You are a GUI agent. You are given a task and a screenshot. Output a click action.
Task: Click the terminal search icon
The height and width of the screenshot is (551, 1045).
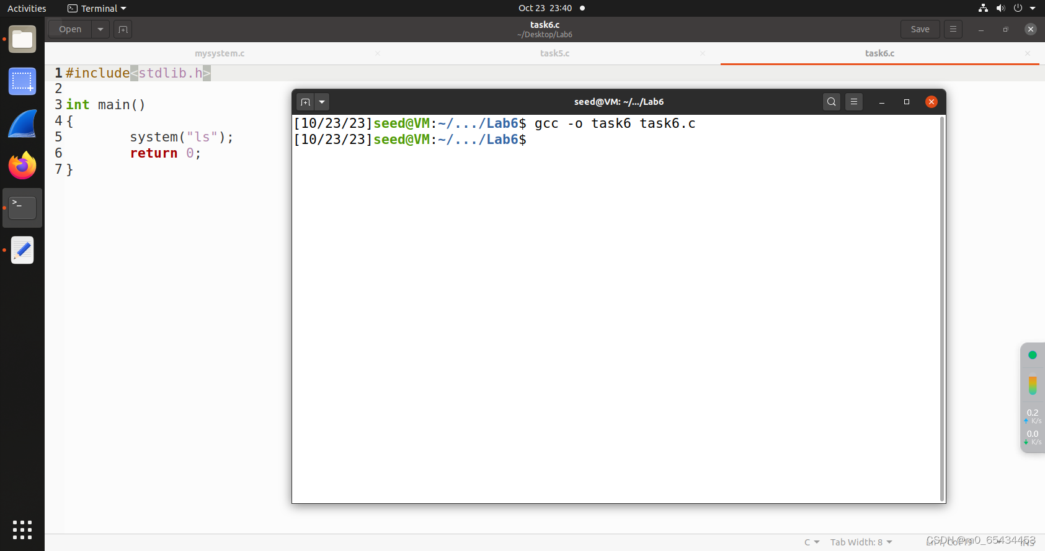point(832,102)
